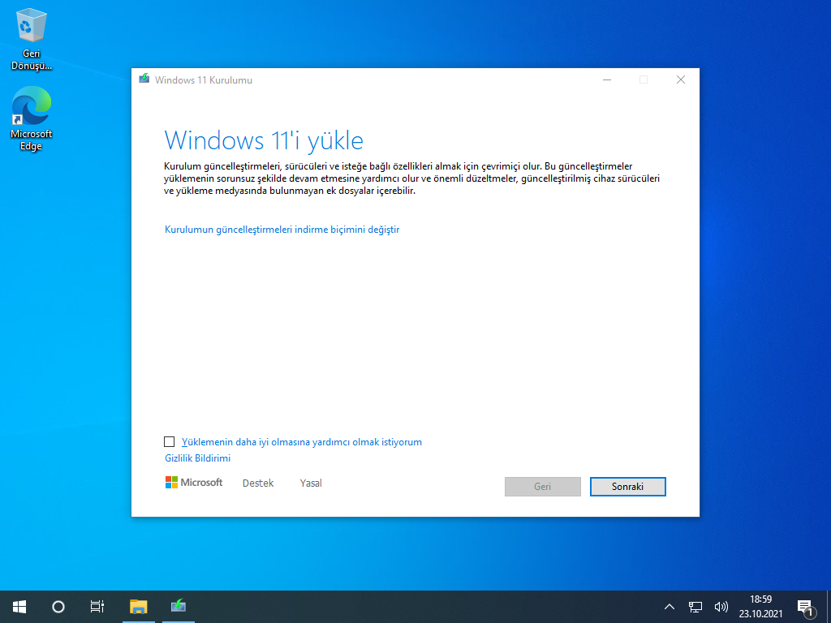This screenshot has height=623, width=831.
Task: Open the Destek link
Action: click(x=258, y=483)
